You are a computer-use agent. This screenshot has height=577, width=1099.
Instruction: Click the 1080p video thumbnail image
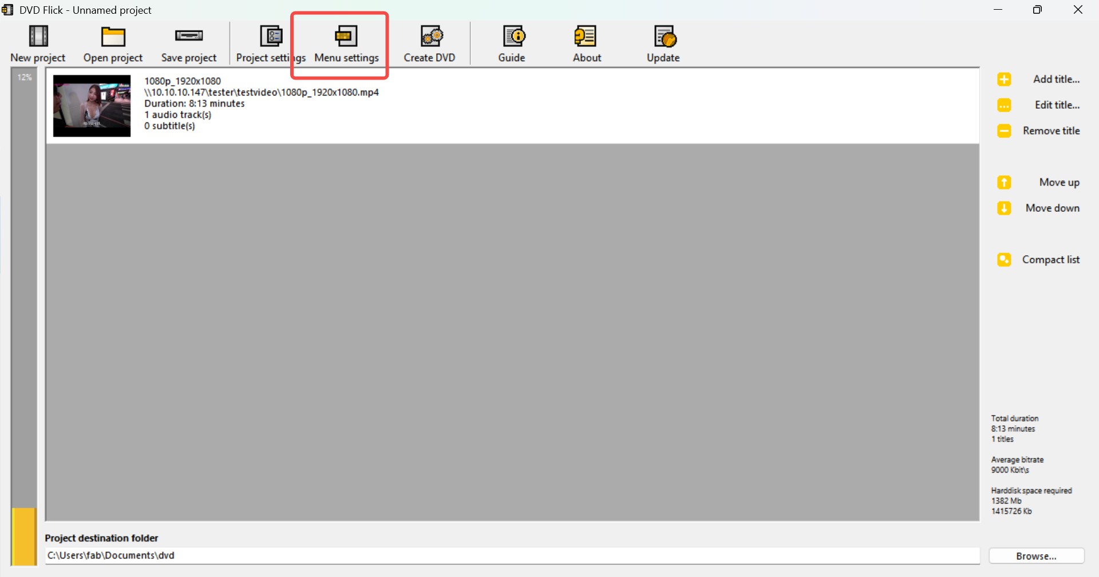[x=92, y=105]
